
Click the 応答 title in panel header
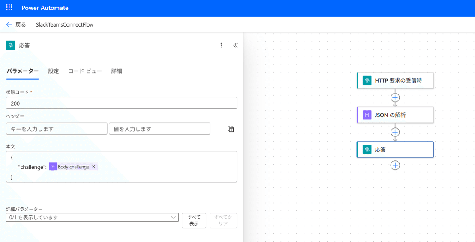coord(24,45)
